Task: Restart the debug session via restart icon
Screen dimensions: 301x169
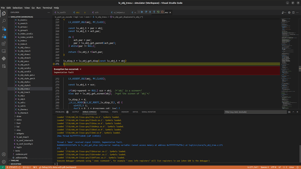Action: pyautogui.click(x=158, y=12)
